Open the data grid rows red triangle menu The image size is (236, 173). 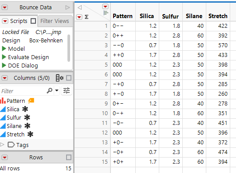coord(79,17)
